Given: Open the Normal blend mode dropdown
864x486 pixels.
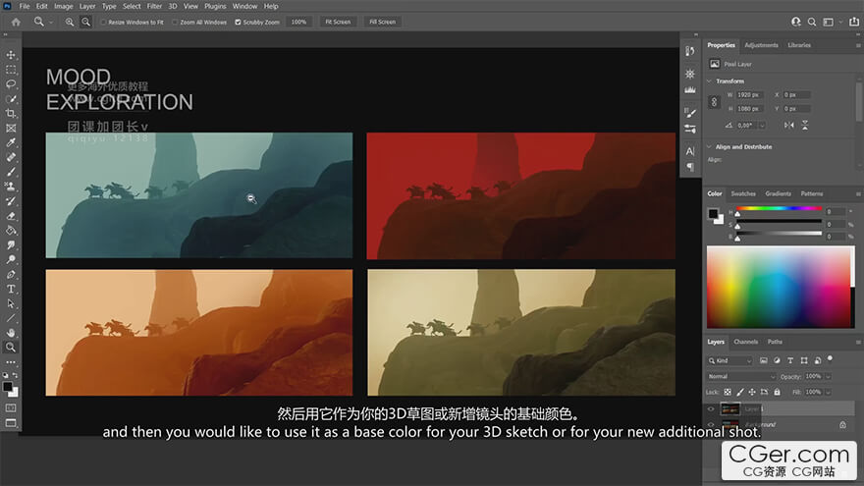Looking at the screenshot, I should point(741,376).
